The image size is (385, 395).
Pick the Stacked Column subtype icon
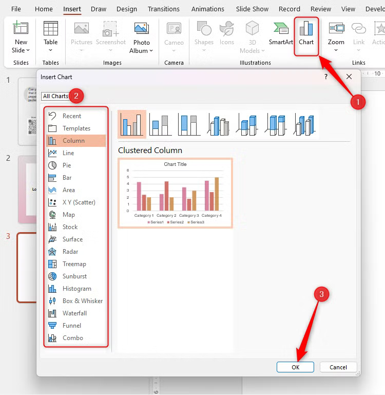160,124
